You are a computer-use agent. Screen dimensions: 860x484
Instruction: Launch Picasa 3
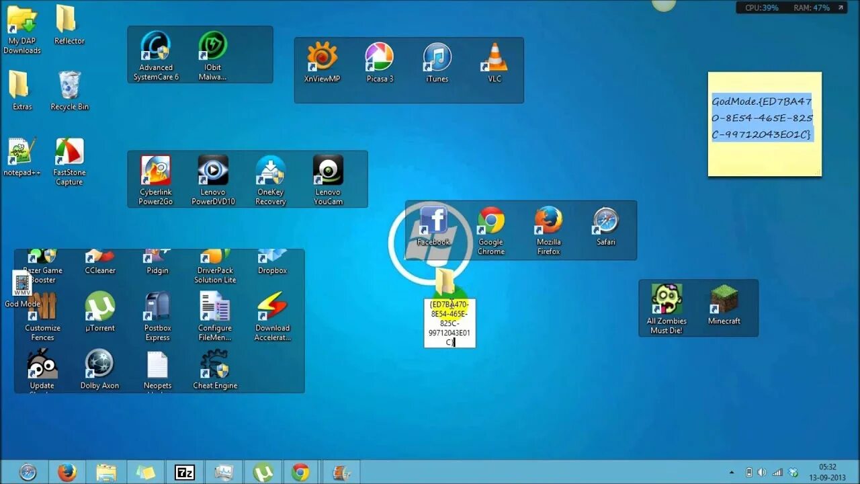380,63
